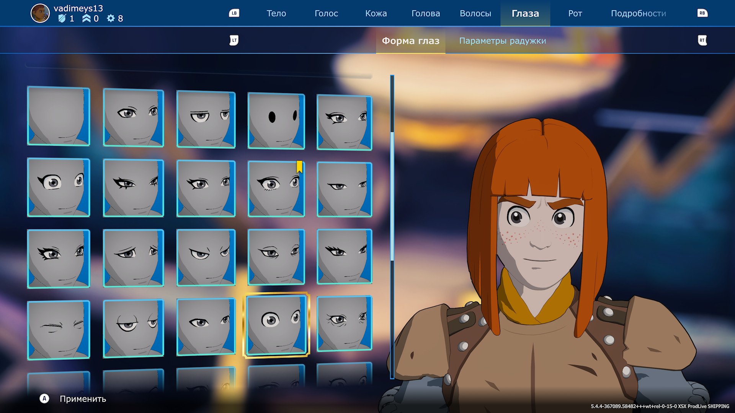Viewport: 735px width, 413px height.
Task: Click the shield level icon showing 1
Action: click(x=62, y=18)
